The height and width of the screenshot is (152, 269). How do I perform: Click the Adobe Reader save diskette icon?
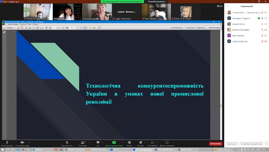34,27
